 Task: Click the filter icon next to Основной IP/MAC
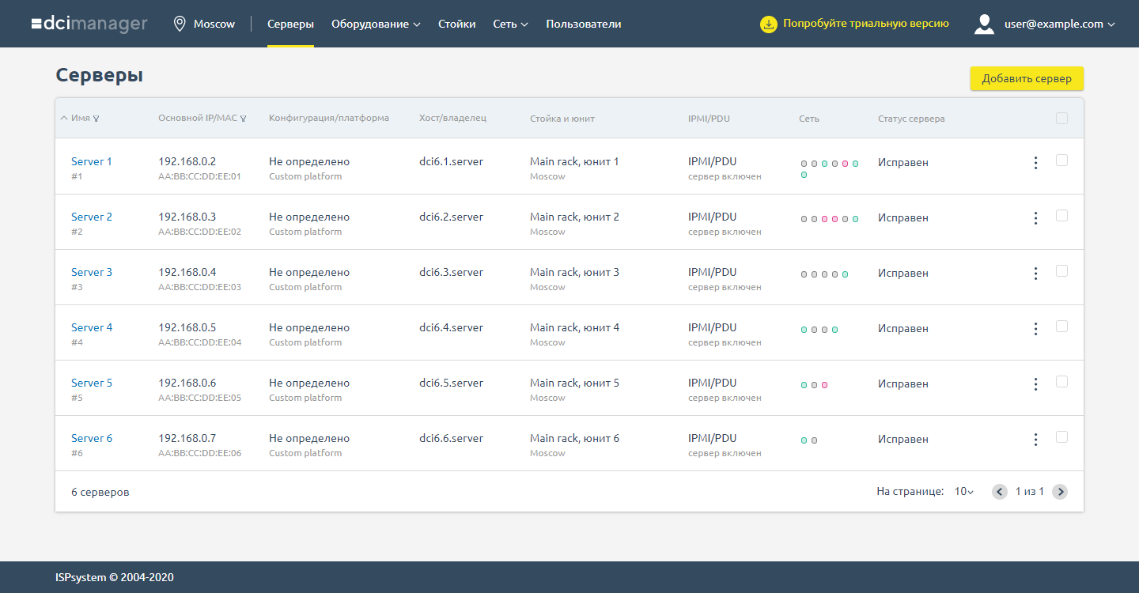pyautogui.click(x=243, y=119)
